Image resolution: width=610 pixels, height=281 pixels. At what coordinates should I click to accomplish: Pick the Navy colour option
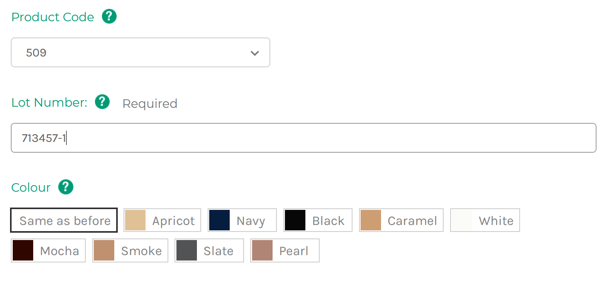[242, 220]
